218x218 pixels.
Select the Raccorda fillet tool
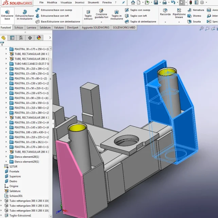point(165,12)
